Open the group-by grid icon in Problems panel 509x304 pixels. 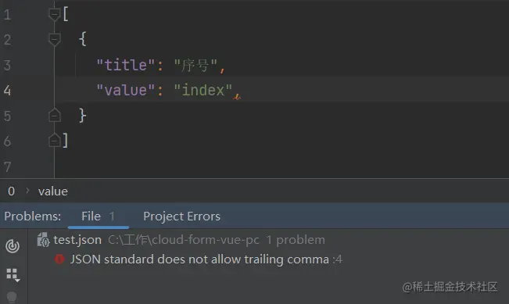tap(13, 274)
